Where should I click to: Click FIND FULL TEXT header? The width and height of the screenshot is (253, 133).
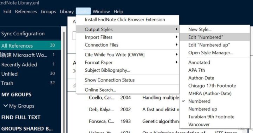pos(21,117)
